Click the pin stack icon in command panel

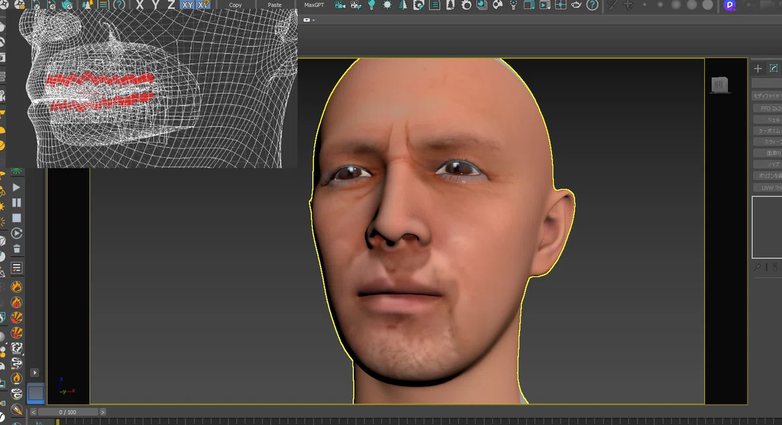(757, 267)
